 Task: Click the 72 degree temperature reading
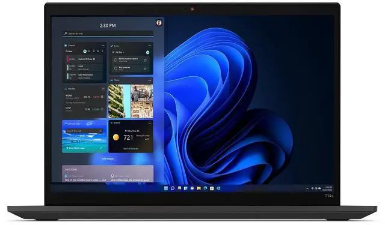[x=127, y=137]
